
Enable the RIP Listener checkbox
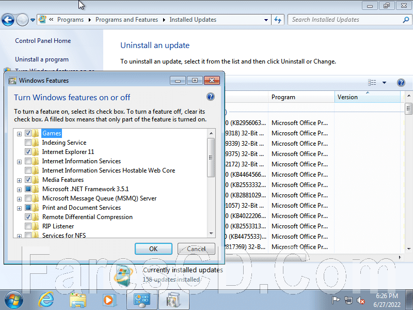(28, 226)
